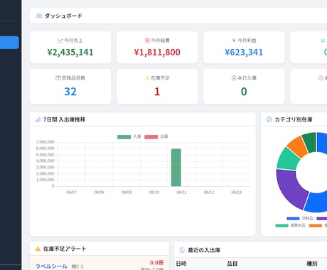Click the 0.0冊 stock quantity for ラベルシール
Viewport: 327px width, 270px height.
156,263
